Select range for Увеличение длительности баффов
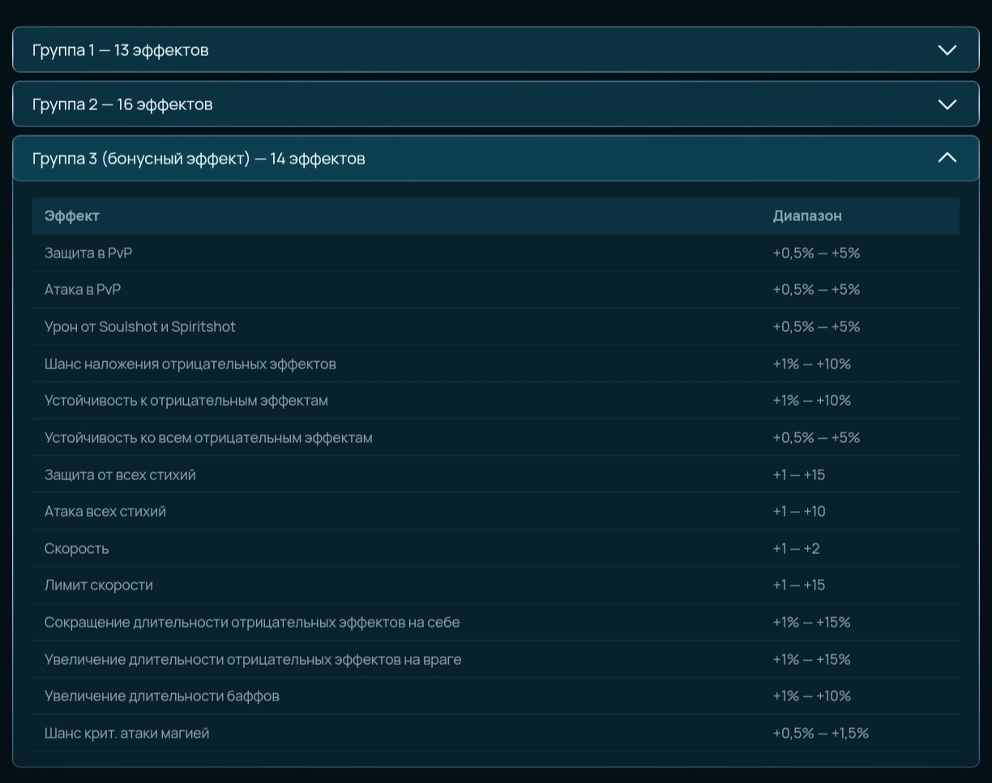The width and height of the screenshot is (992, 783). pos(812,696)
